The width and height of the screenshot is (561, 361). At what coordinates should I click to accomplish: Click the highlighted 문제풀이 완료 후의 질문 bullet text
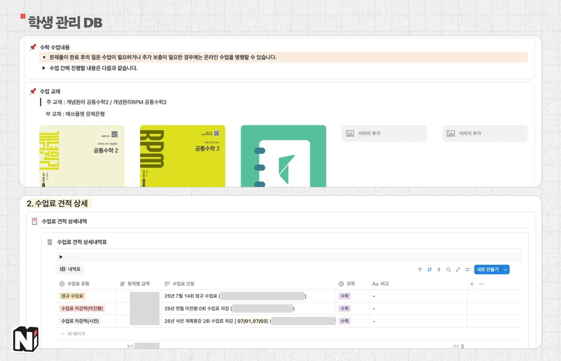(163, 57)
